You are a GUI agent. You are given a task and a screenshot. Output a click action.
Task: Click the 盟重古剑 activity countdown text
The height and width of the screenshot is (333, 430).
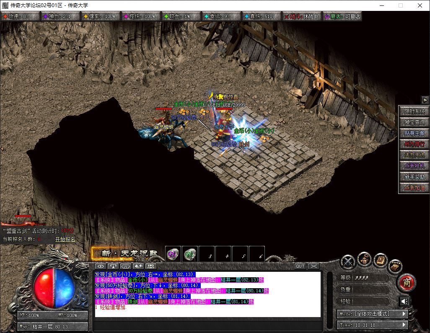pos(38,231)
